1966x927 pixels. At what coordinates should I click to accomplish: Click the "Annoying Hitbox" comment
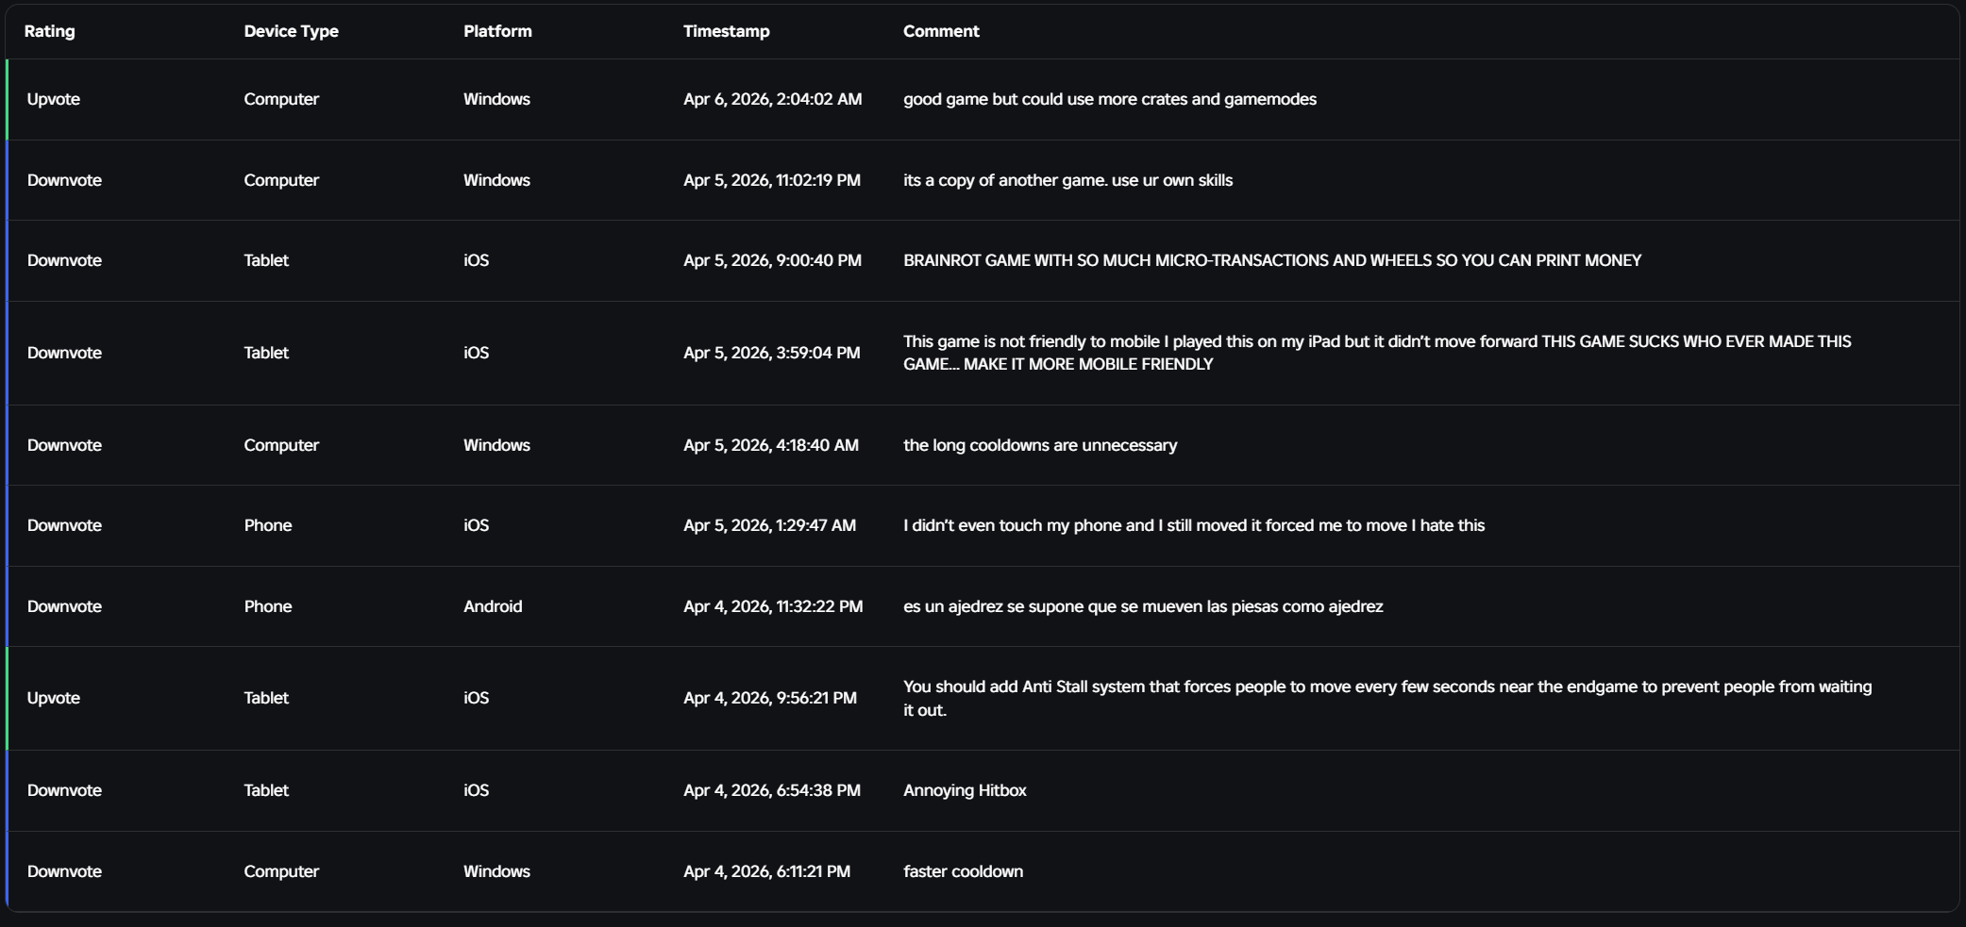pyautogui.click(x=964, y=790)
